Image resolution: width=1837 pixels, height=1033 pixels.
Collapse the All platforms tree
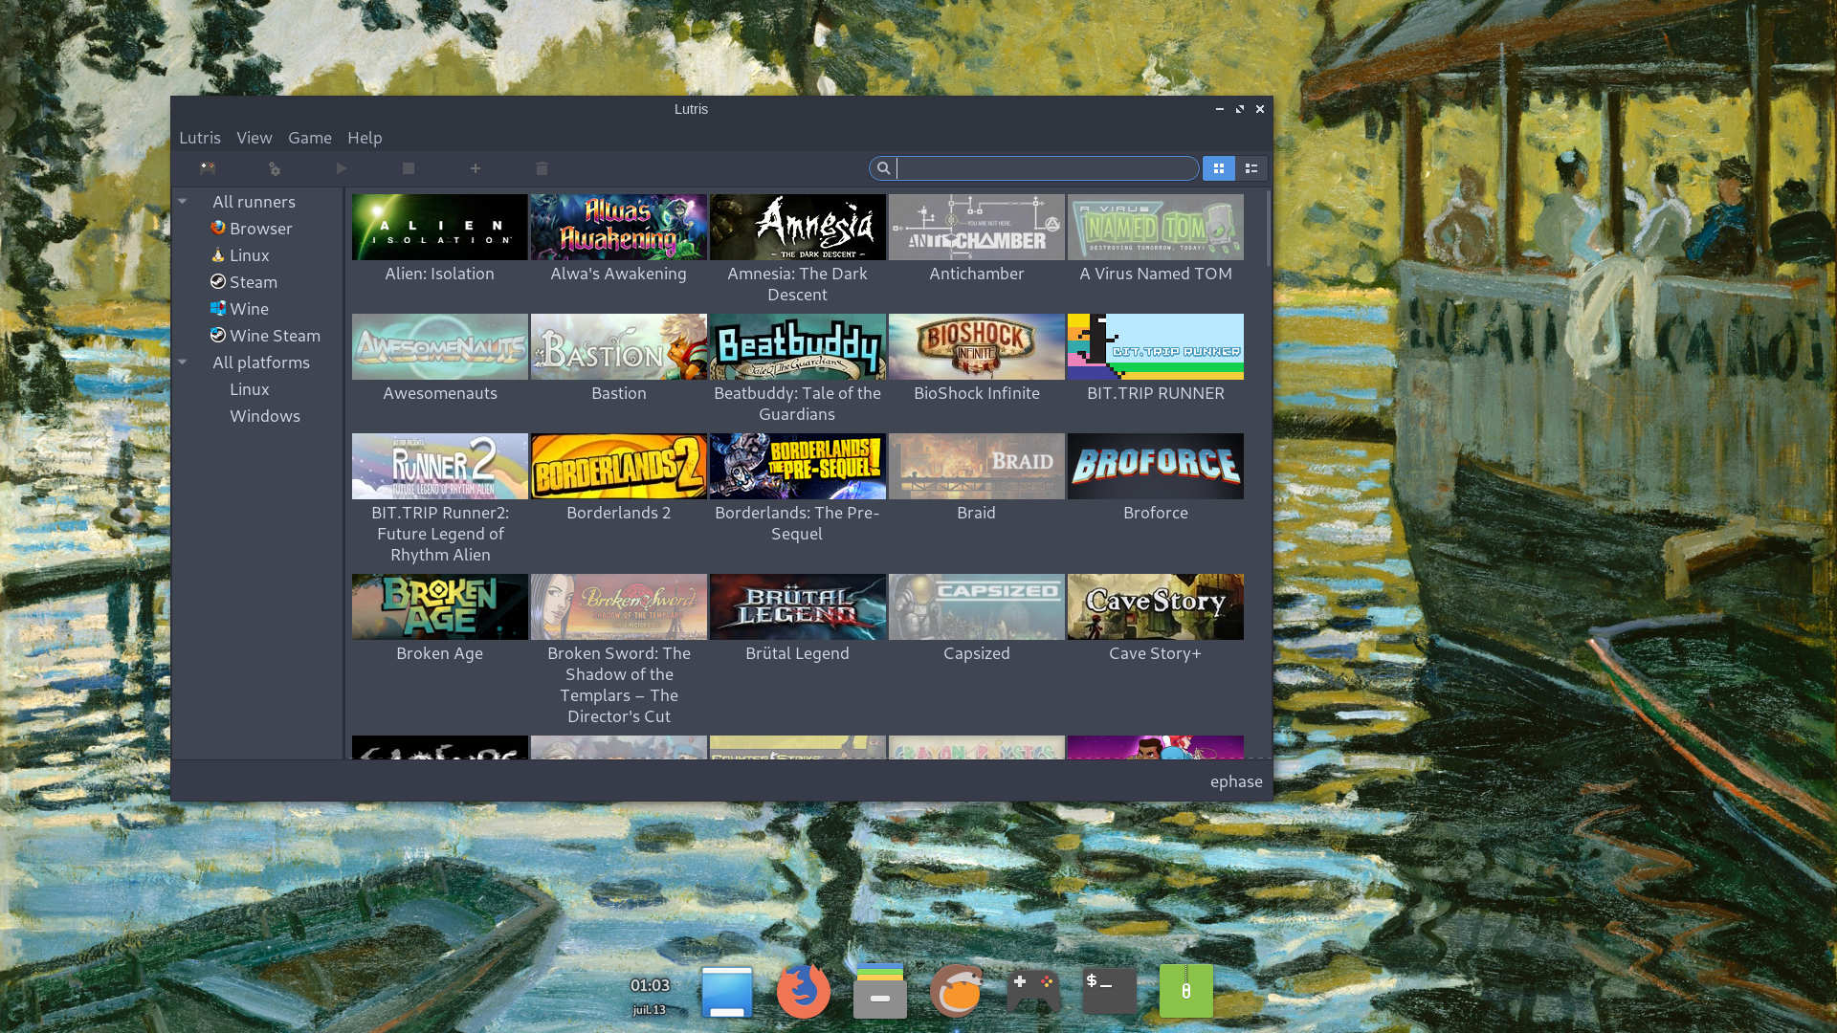[183, 363]
